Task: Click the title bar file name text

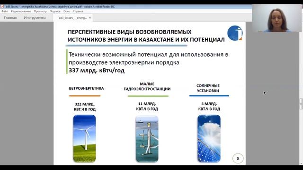Action: (x=60, y=7)
